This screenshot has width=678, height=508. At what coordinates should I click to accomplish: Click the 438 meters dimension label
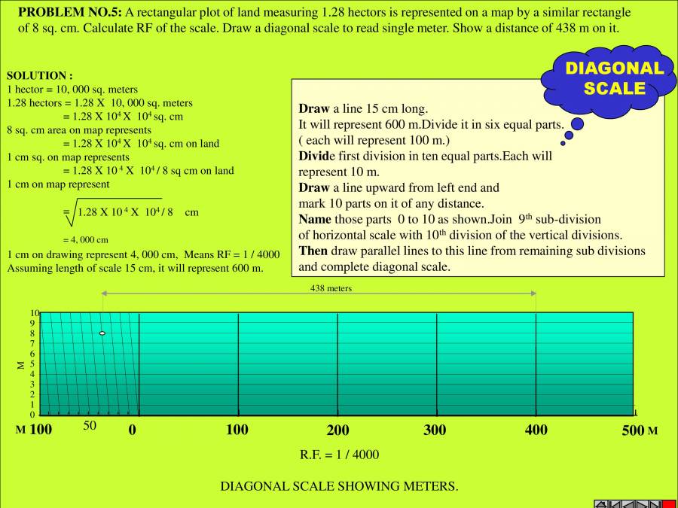pyautogui.click(x=331, y=288)
